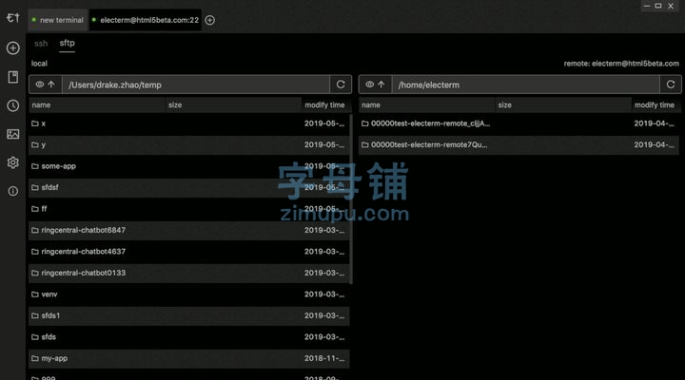
Task: Go to parent folder in remote panel
Action: pyautogui.click(x=381, y=85)
